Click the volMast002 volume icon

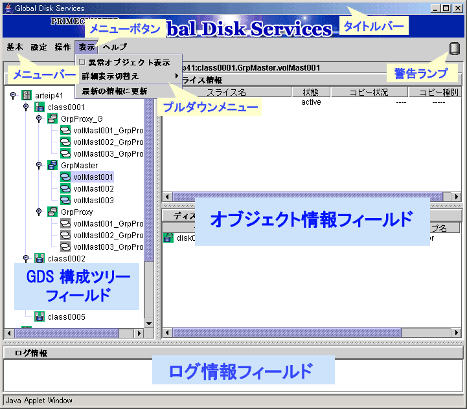click(x=65, y=188)
